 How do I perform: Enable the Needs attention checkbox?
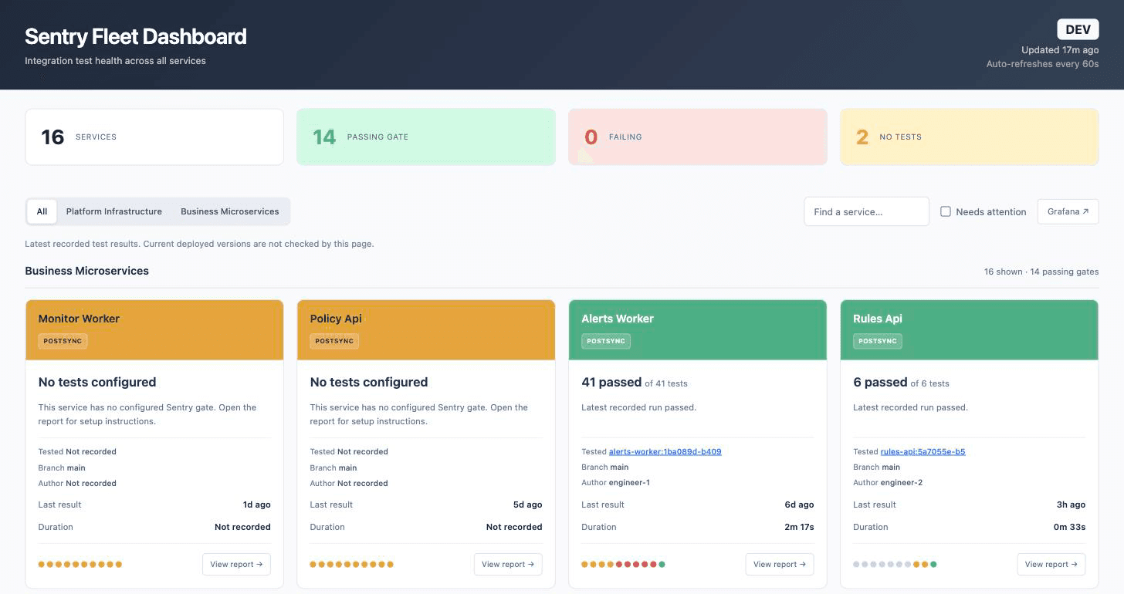(946, 211)
